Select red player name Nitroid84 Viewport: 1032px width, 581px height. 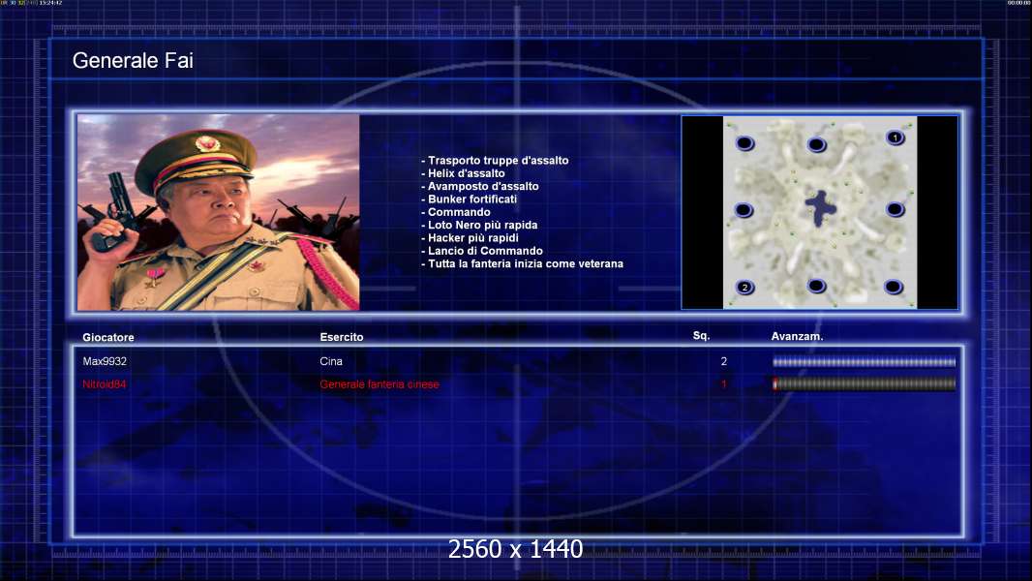pos(104,384)
